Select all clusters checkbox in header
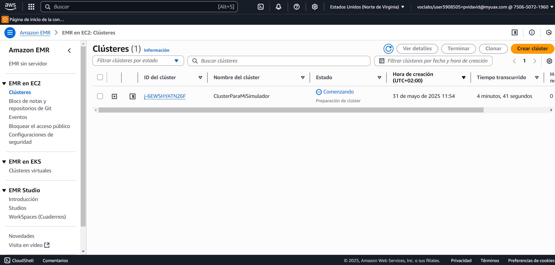Image resolution: width=555 pixels, height=265 pixels. (100, 77)
